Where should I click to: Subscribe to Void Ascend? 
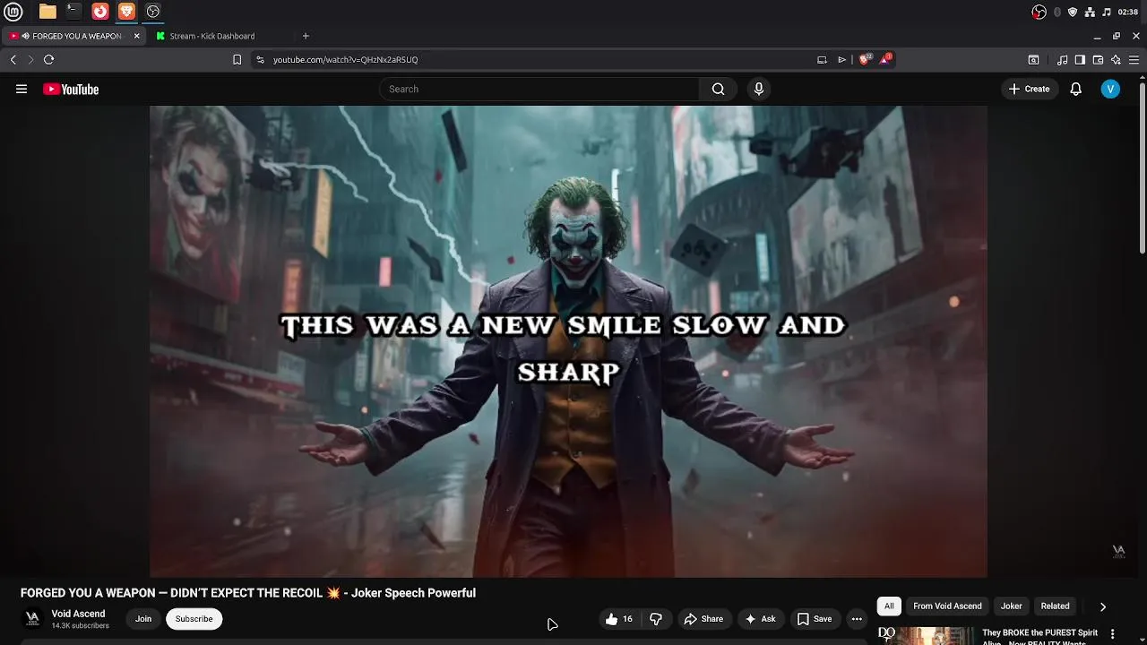(x=194, y=619)
